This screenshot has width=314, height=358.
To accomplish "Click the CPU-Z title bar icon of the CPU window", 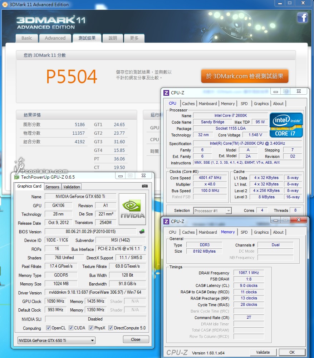I will 166,93.
